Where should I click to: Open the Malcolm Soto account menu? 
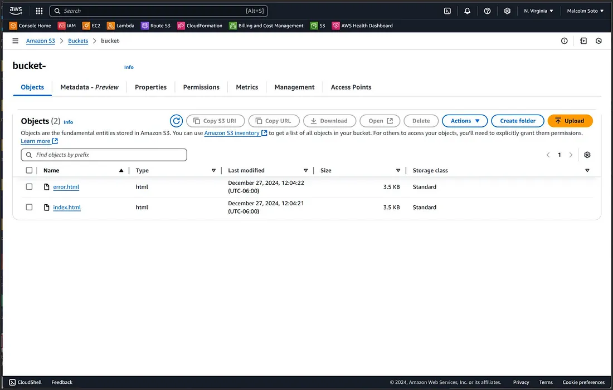click(583, 10)
